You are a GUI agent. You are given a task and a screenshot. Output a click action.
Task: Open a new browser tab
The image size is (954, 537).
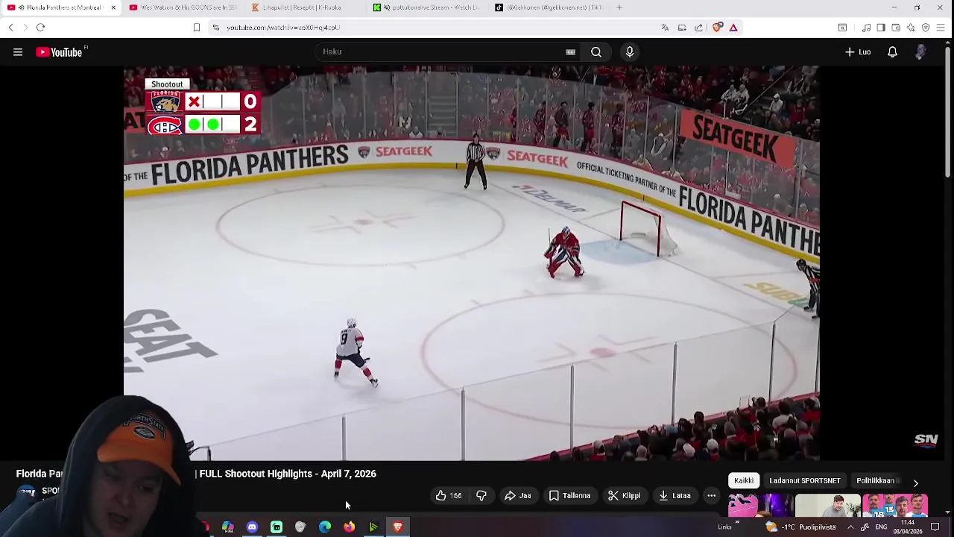coord(619,7)
